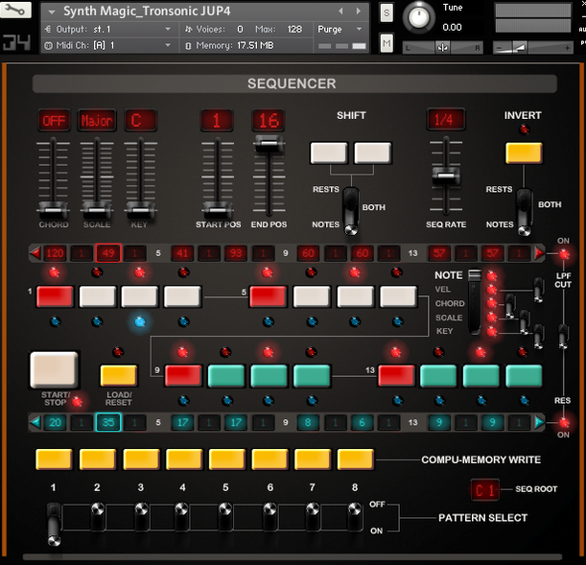The height and width of the screenshot is (565, 586).
Task: Click the red LED above step 1
Action: 55,272
